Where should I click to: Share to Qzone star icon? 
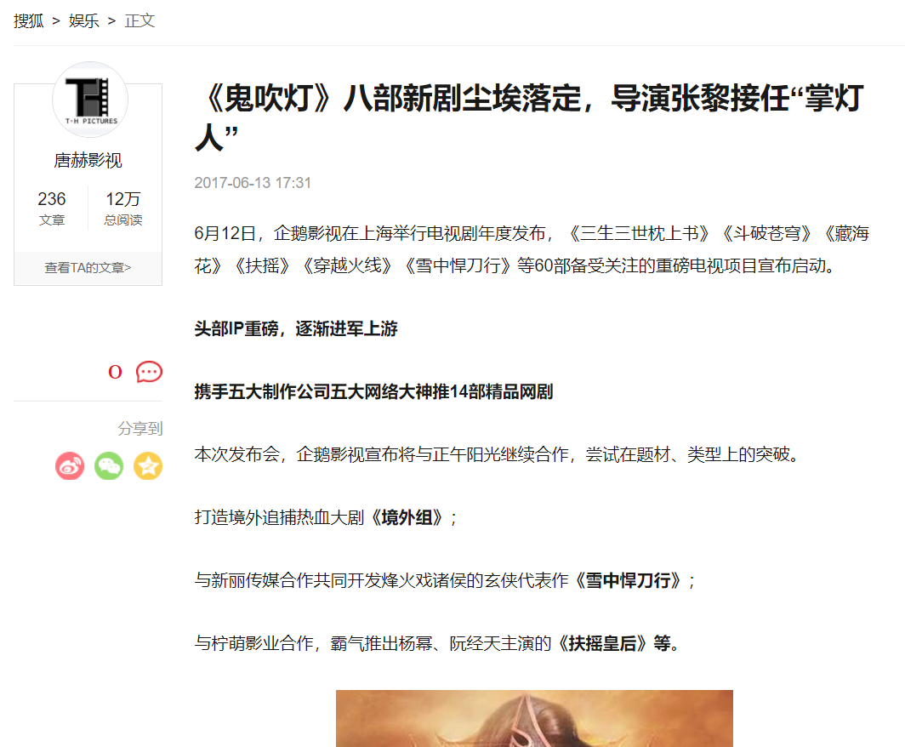(148, 466)
